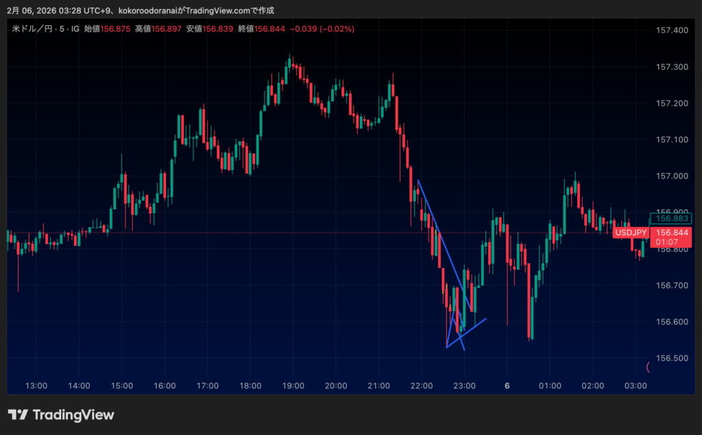Select the 23:00 time axis label
The height and width of the screenshot is (435, 702).
pos(464,386)
